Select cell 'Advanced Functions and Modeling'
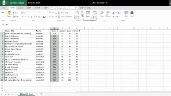Screen dimensions: 171x96 20,34
